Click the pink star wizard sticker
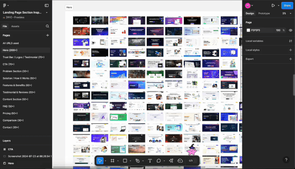The image size is (295, 169). tap(192, 149)
